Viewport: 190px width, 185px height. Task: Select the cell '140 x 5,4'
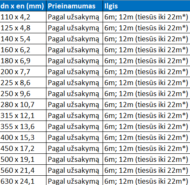pyautogui.click(x=23, y=39)
